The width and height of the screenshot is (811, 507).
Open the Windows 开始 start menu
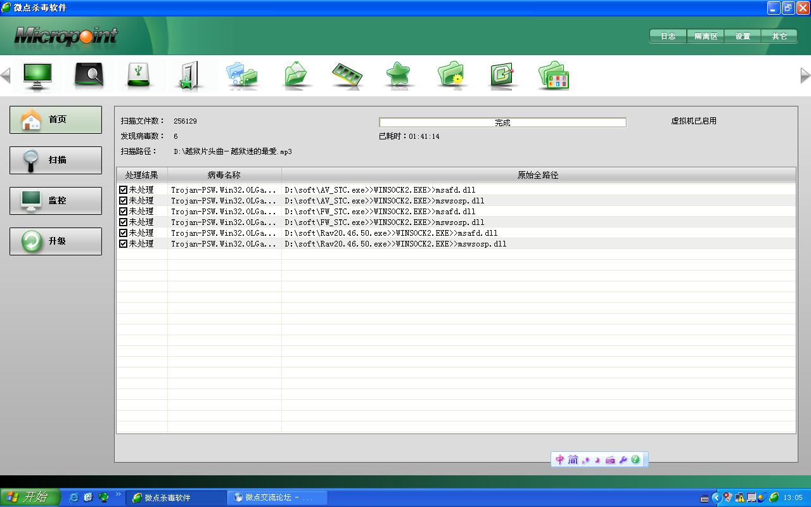[x=30, y=497]
